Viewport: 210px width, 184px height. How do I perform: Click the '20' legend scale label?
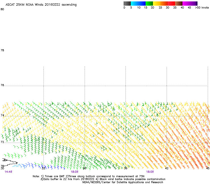(152, 8)
